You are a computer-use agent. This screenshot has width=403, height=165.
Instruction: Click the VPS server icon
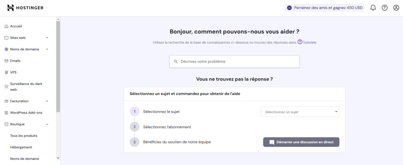coord(6,73)
